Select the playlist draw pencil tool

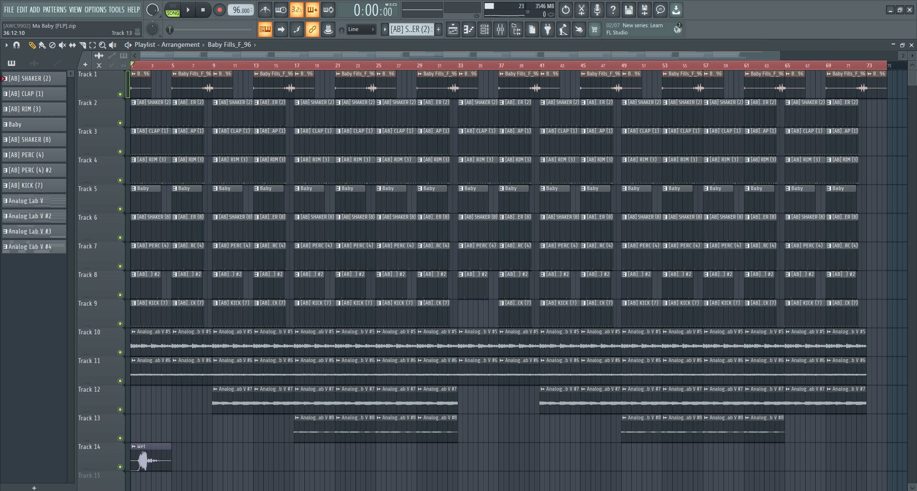click(32, 45)
